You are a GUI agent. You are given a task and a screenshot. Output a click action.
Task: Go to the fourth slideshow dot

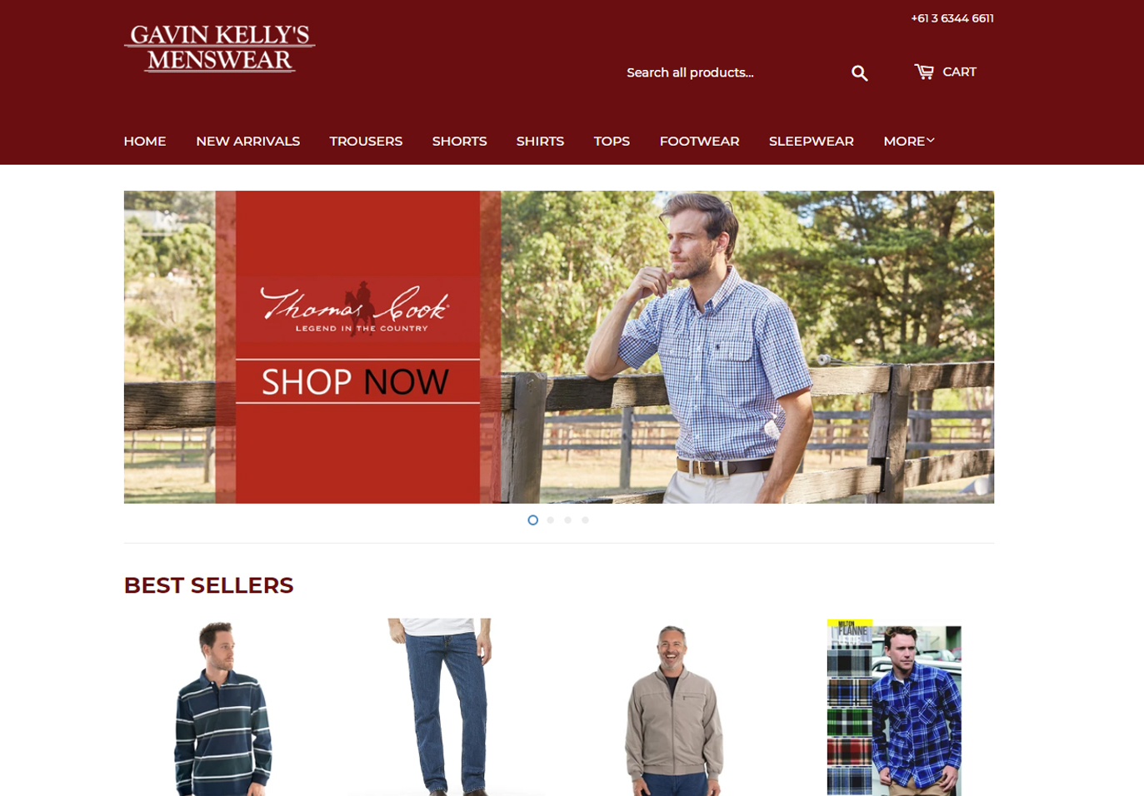(585, 520)
